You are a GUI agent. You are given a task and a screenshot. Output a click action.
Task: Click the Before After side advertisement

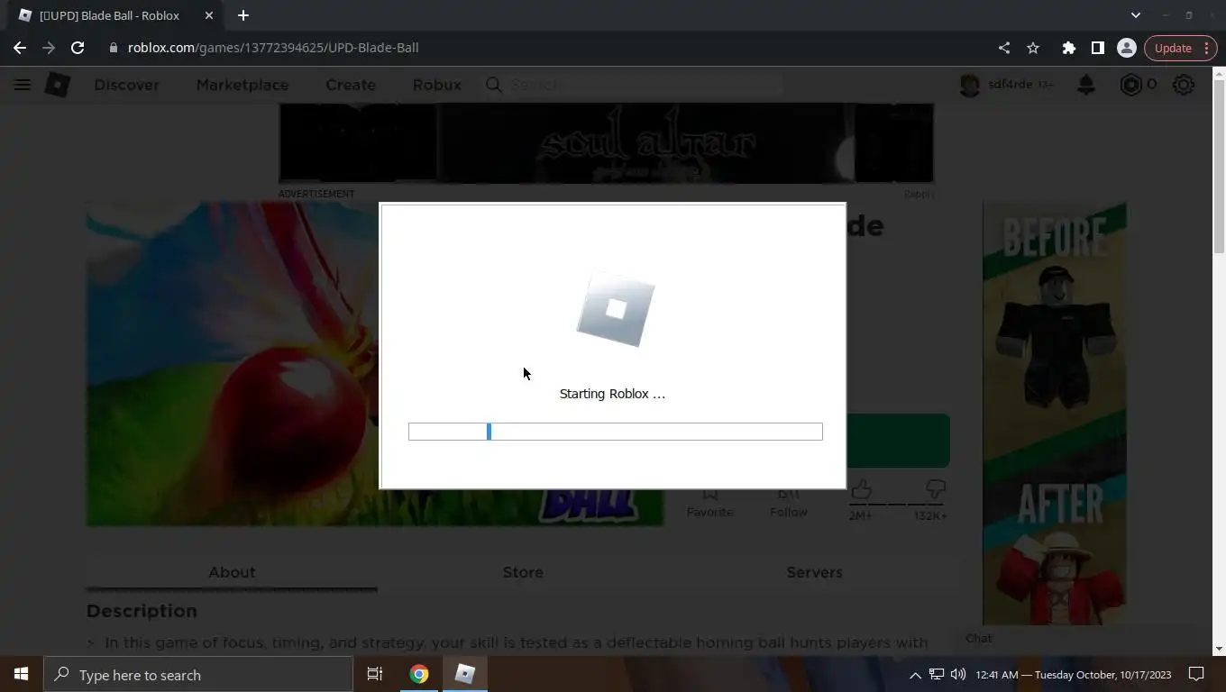point(1055,414)
